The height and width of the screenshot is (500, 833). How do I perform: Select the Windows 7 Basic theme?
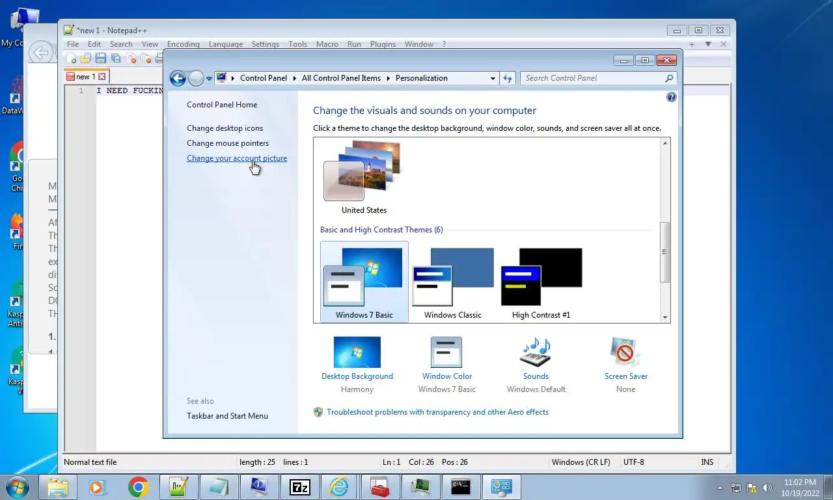tap(364, 283)
